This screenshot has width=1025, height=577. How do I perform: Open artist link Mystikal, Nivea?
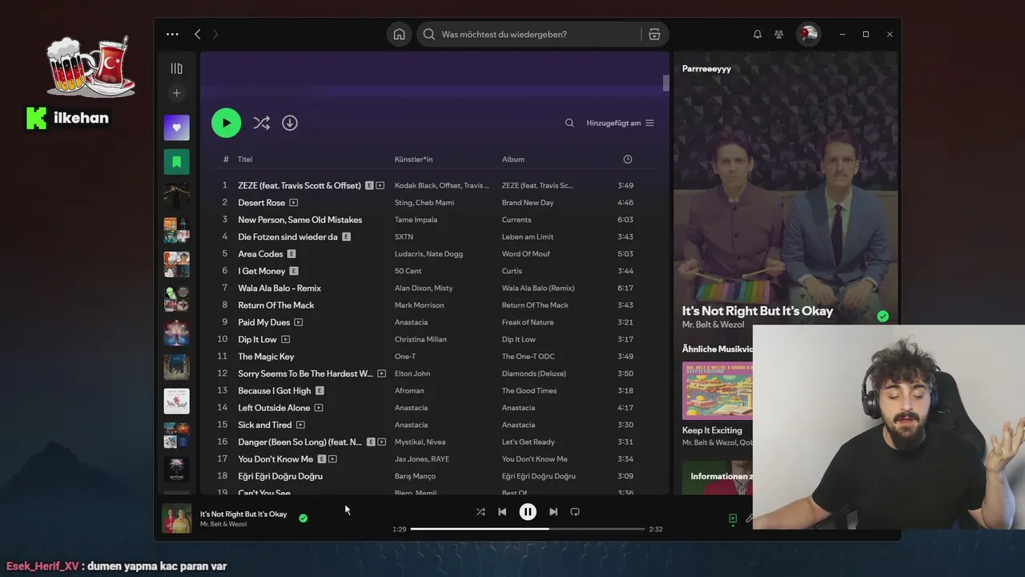pos(420,442)
